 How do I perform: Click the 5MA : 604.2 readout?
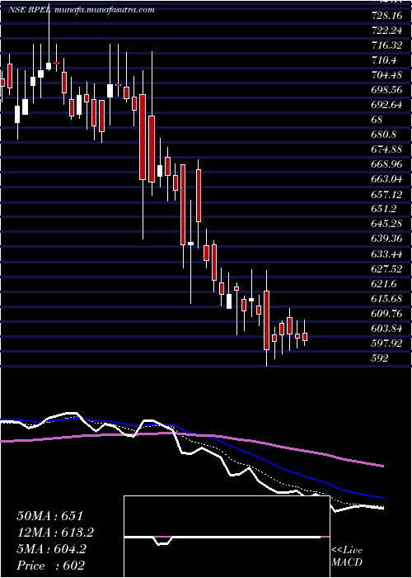click(x=51, y=549)
